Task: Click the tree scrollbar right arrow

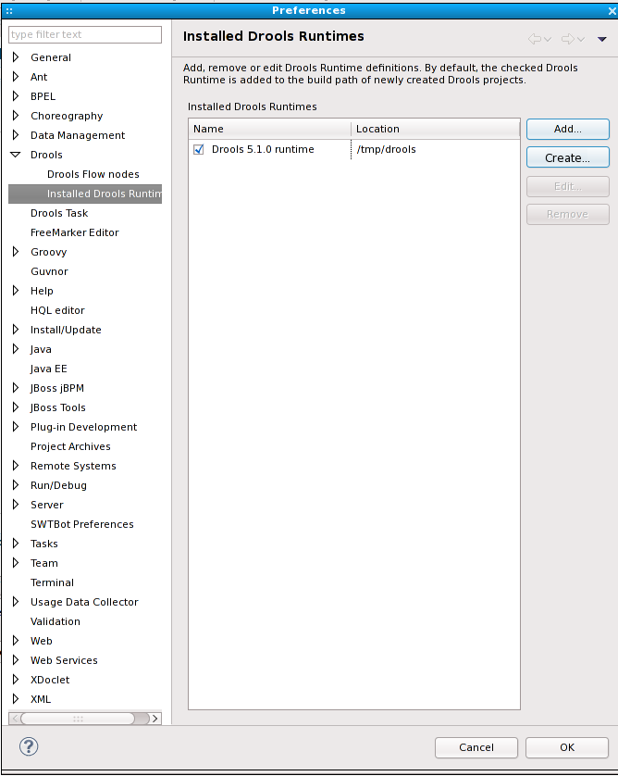Action: coord(155,718)
